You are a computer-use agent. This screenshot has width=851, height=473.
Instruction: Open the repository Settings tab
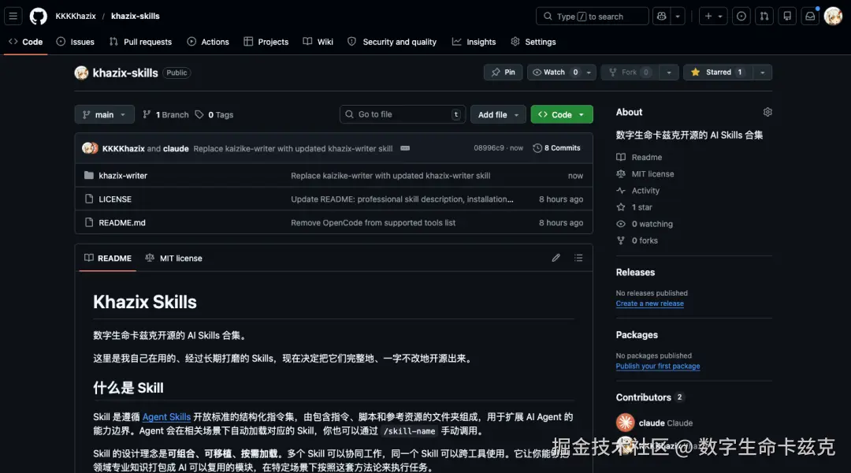[x=533, y=42]
